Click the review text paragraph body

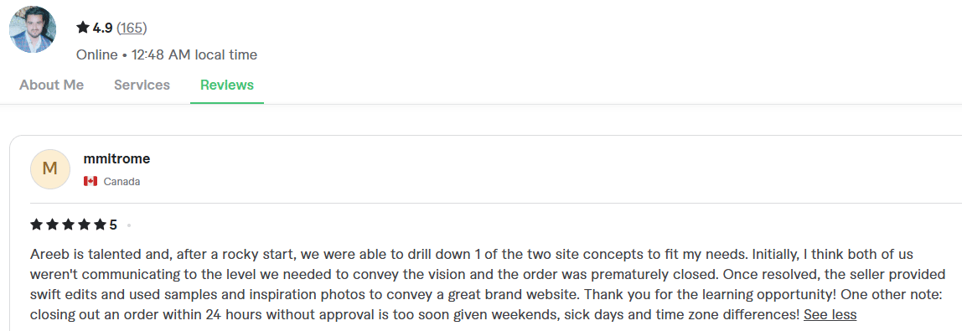488,284
